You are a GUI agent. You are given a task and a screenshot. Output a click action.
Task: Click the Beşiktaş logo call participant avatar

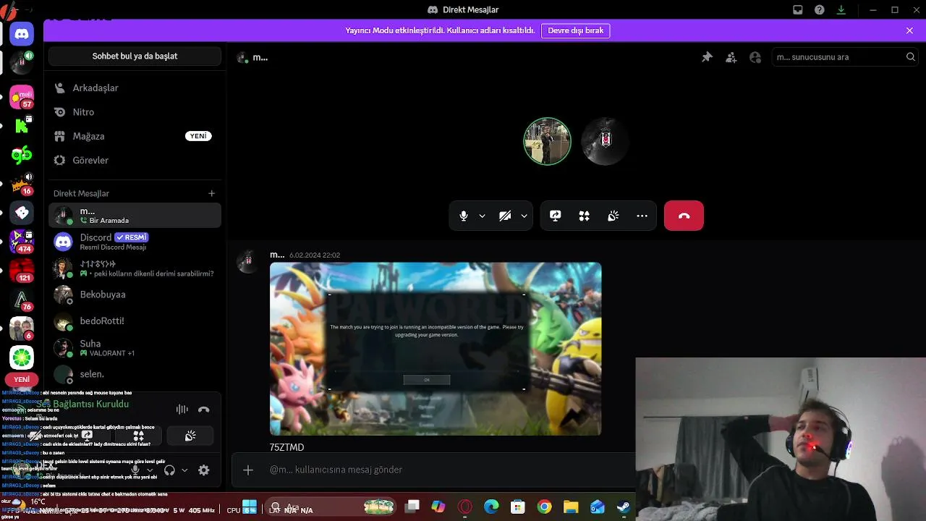(606, 141)
